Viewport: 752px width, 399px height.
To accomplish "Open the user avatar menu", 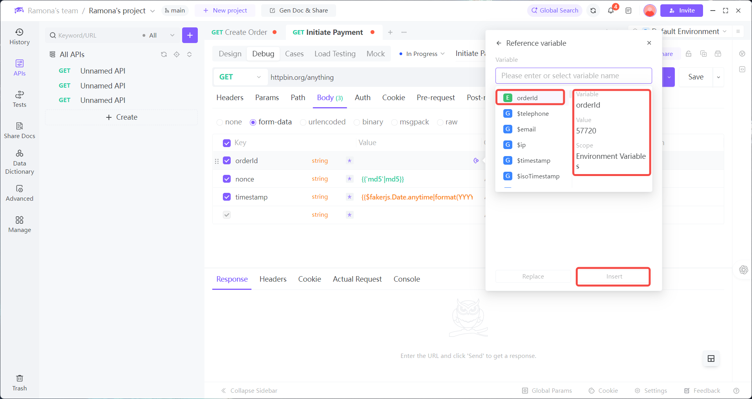I will (x=649, y=11).
